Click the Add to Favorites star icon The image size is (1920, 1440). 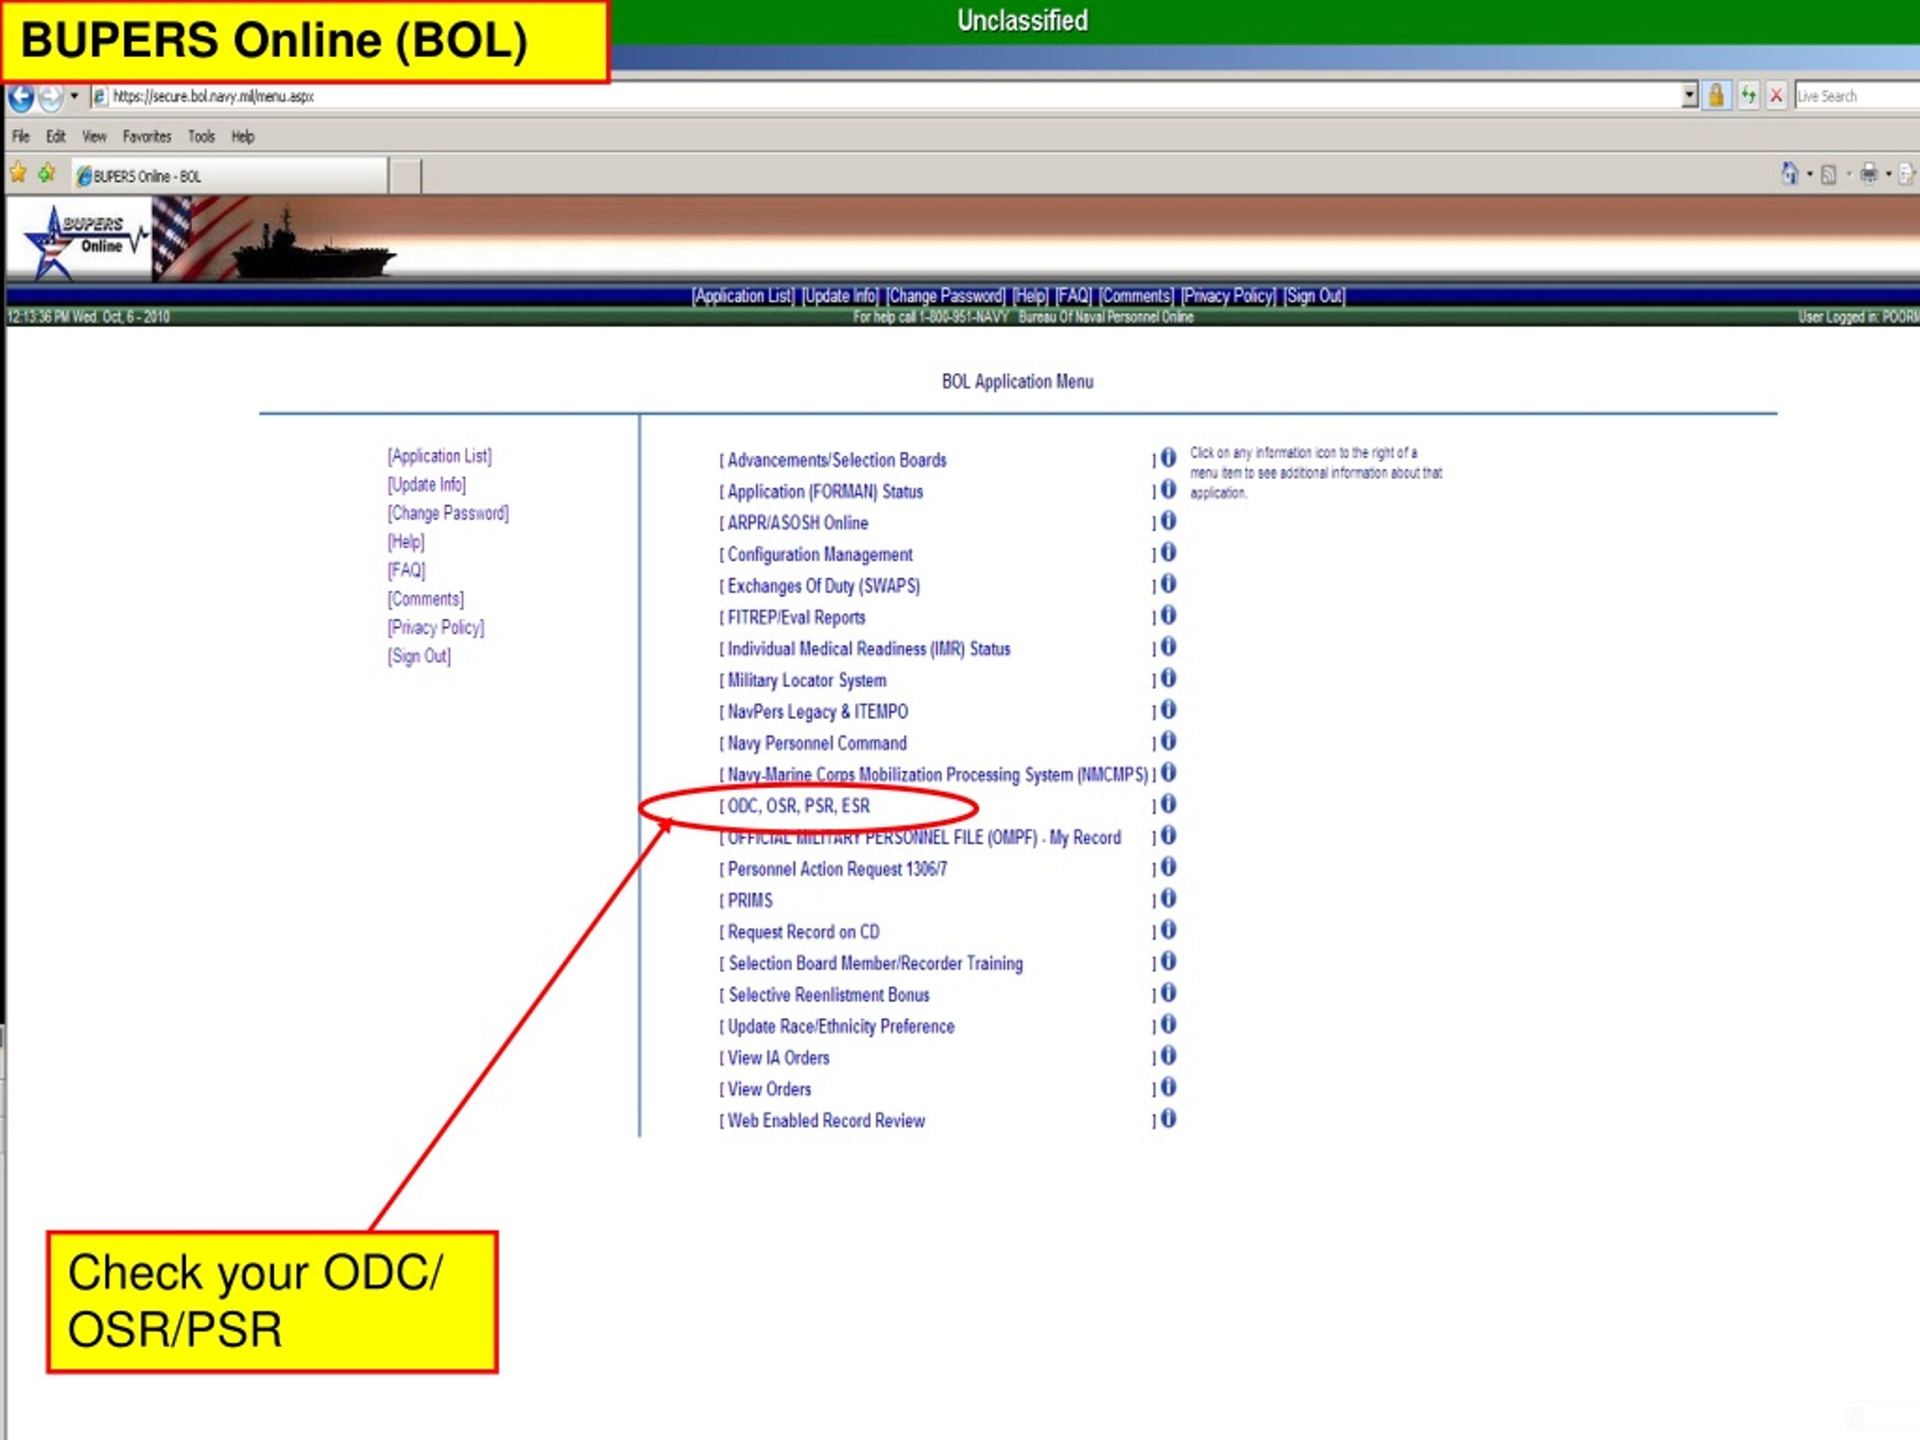tap(46, 173)
